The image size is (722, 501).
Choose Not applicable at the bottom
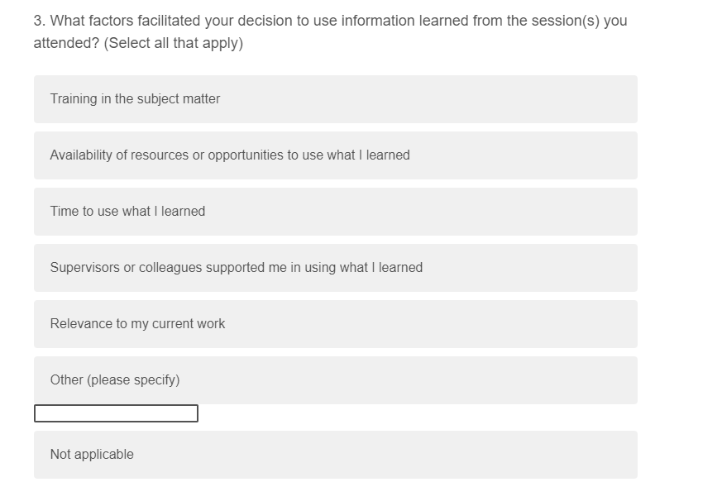[x=335, y=455]
